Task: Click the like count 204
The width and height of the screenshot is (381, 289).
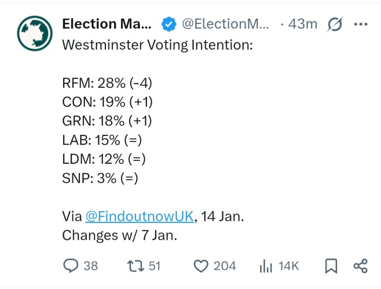Action: pyautogui.click(x=225, y=266)
